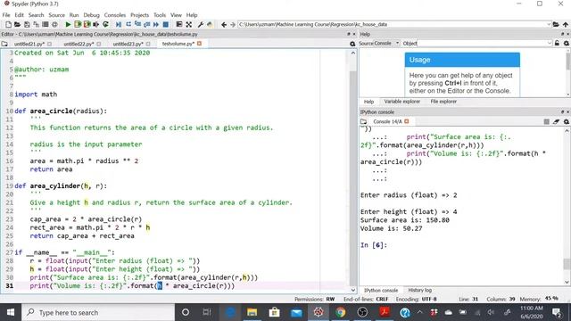Open the File menu
Viewport: 571px width, 321px height.
tap(6, 15)
